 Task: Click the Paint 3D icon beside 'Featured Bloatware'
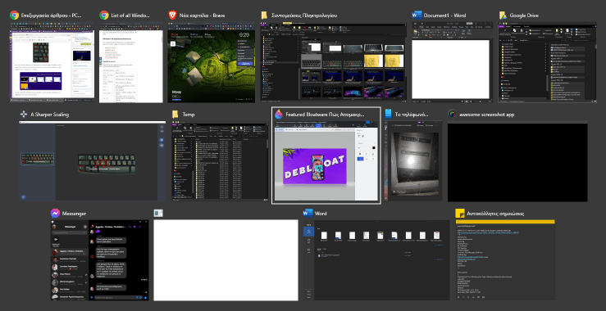(279, 115)
